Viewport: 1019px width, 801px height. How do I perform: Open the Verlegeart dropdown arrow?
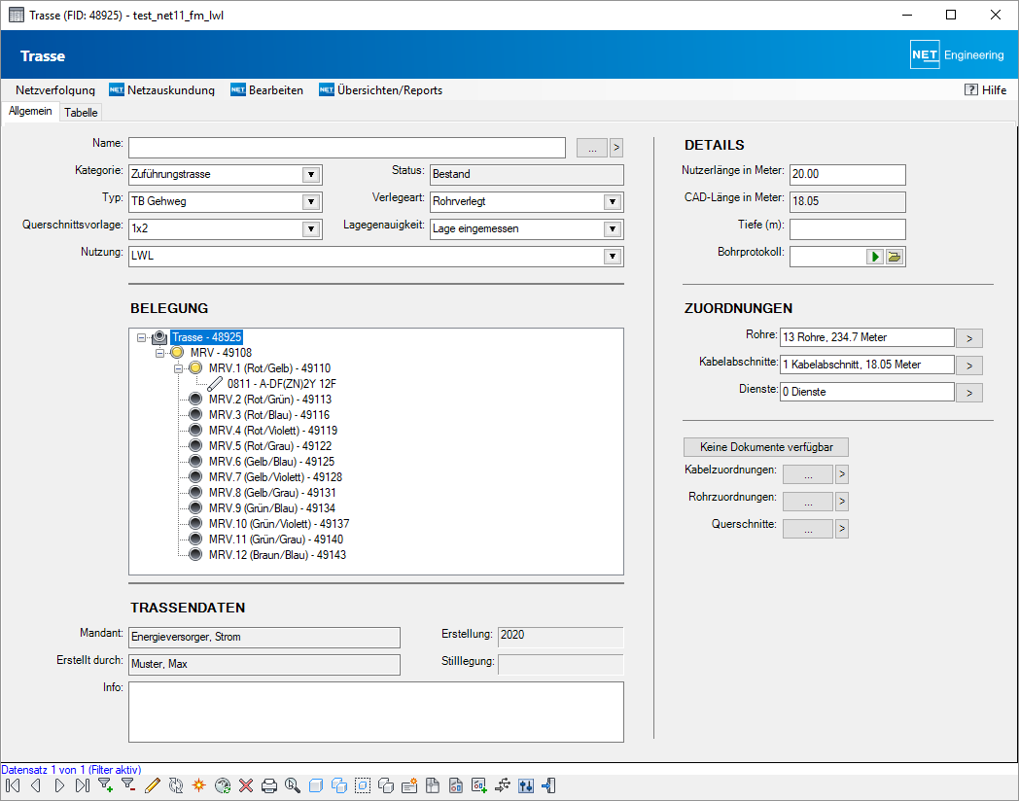[x=613, y=202]
